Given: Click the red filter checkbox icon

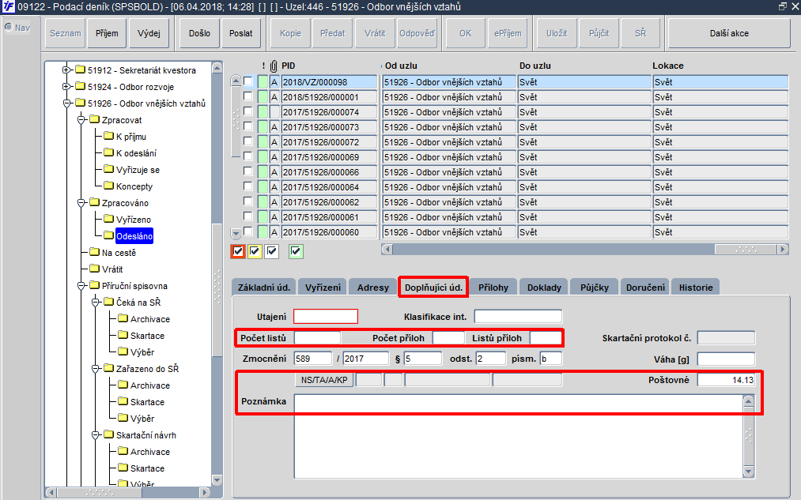Looking at the screenshot, I should tap(237, 251).
